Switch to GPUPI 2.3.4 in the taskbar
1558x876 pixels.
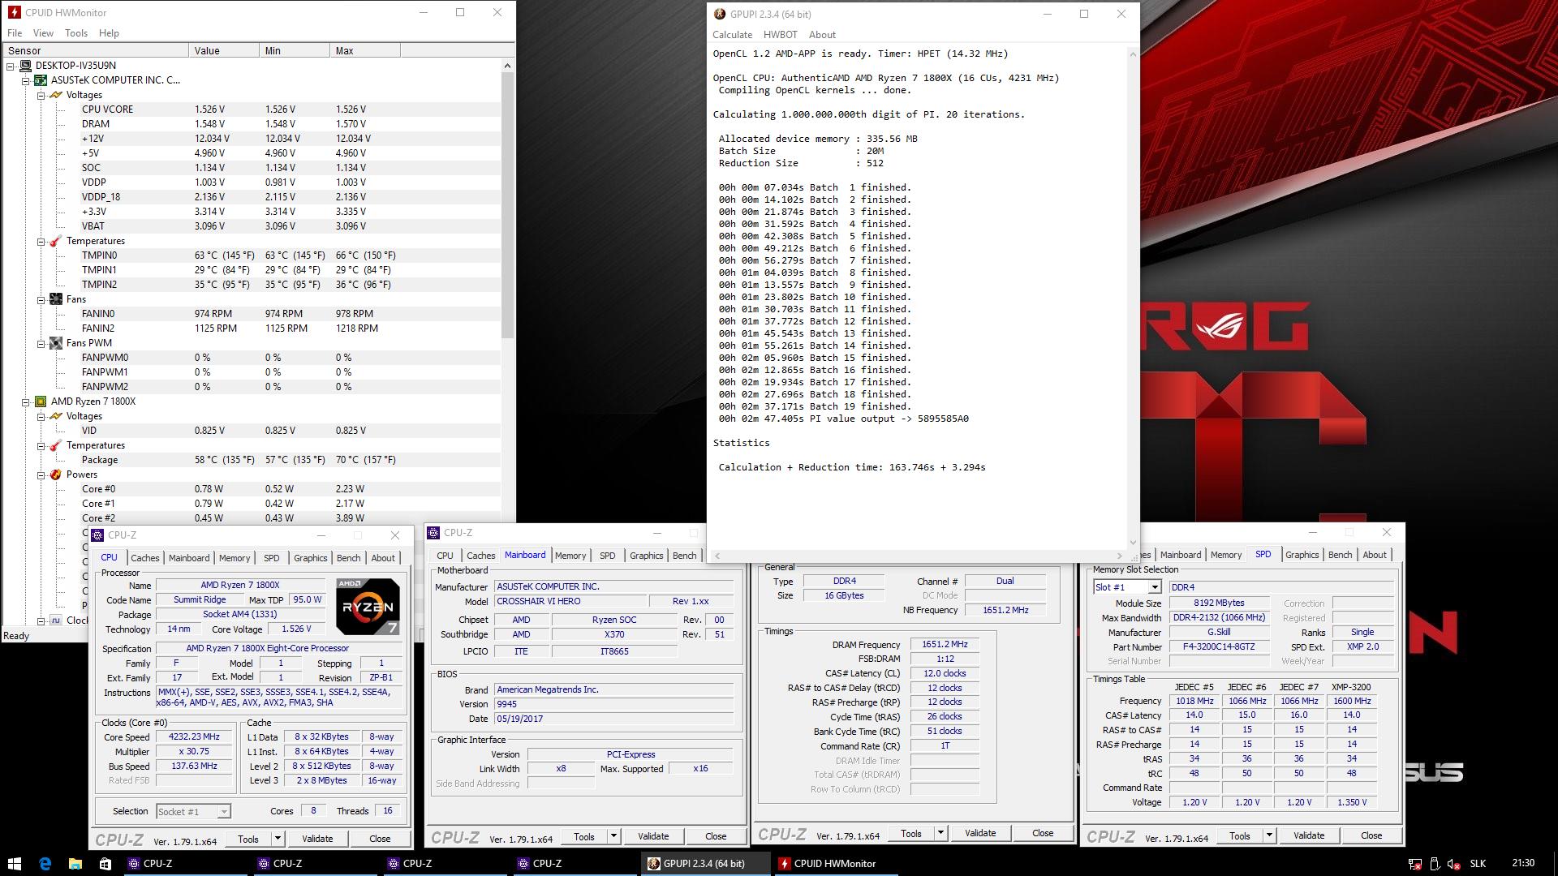pyautogui.click(x=704, y=864)
